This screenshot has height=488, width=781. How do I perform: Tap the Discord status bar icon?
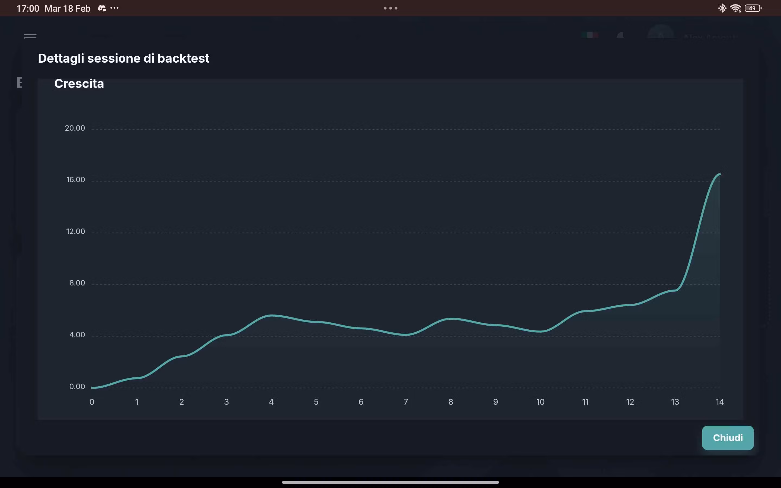coord(102,8)
